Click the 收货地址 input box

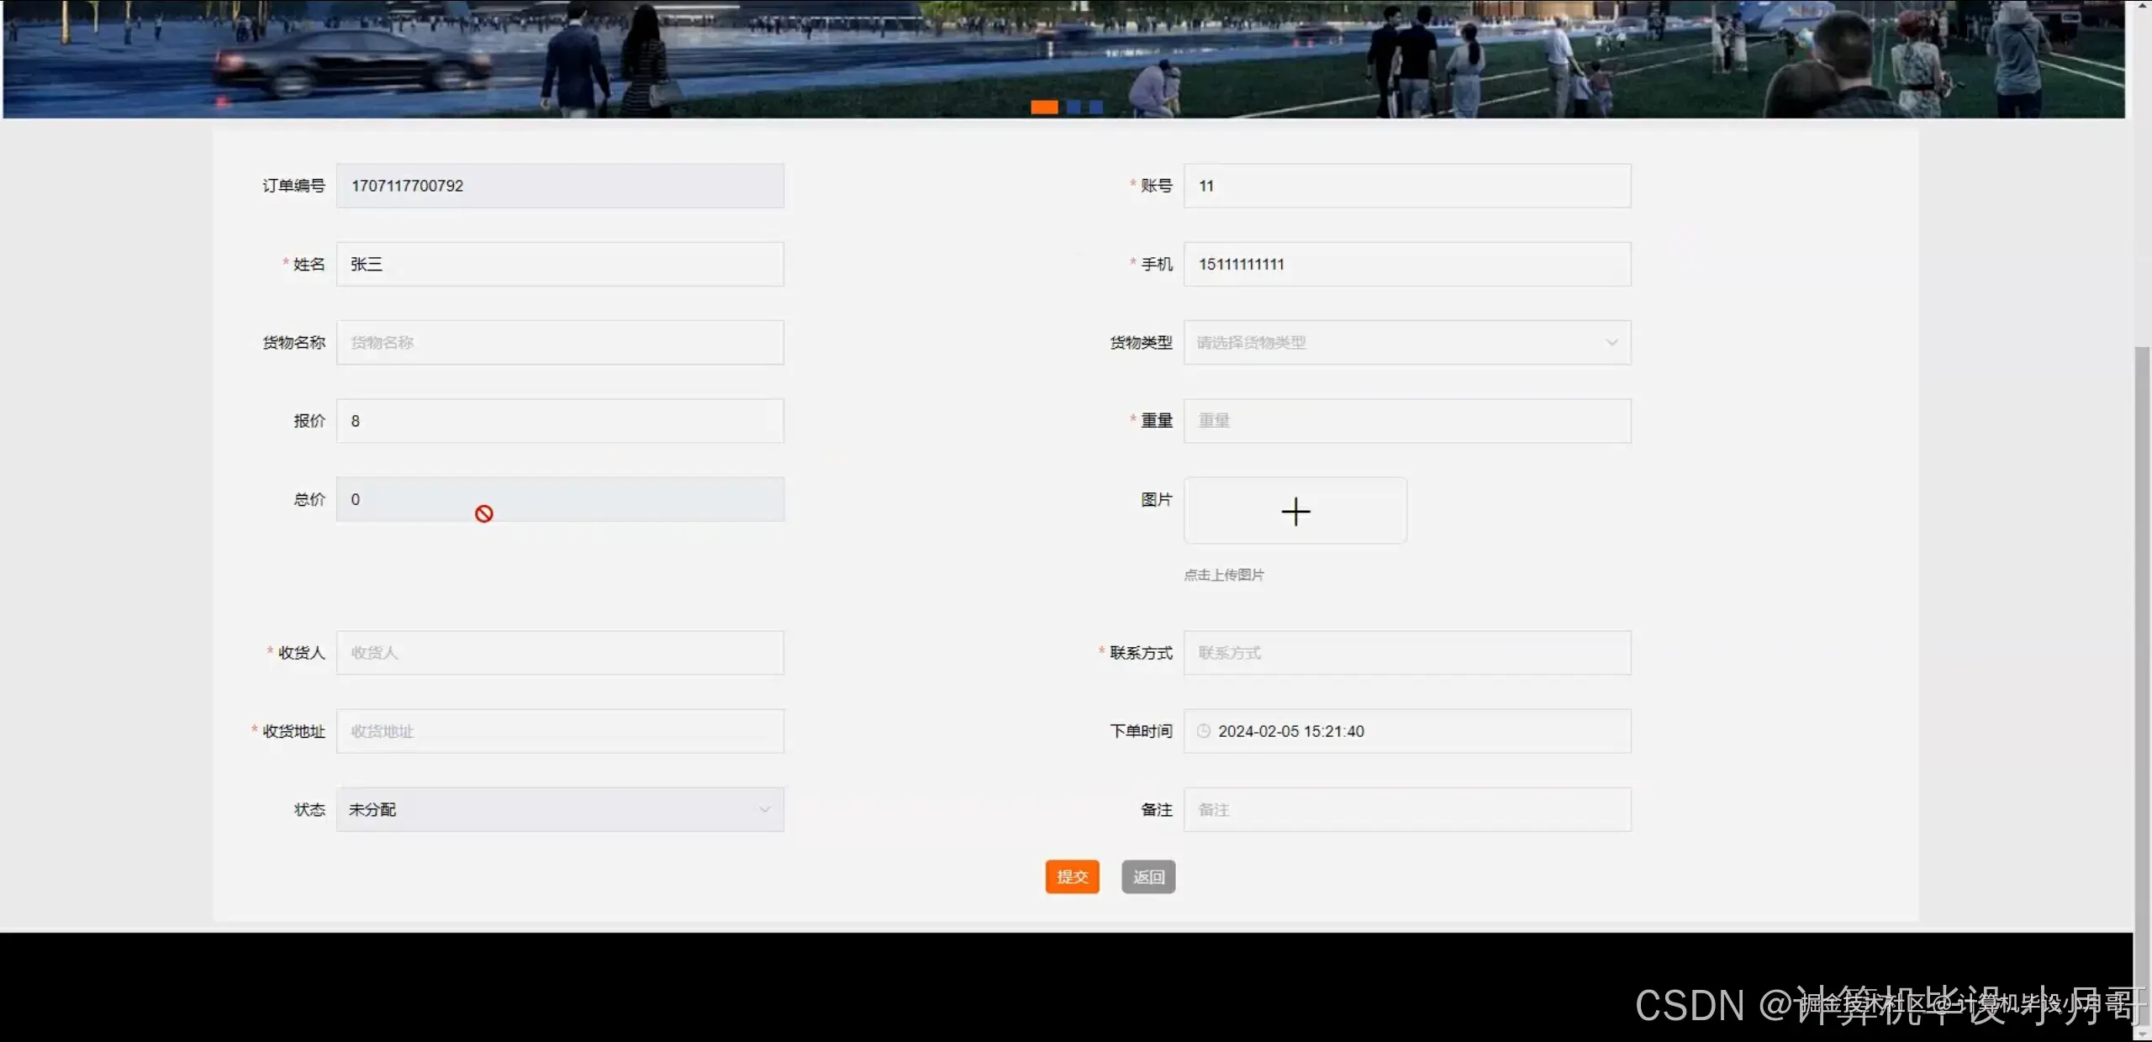560,731
